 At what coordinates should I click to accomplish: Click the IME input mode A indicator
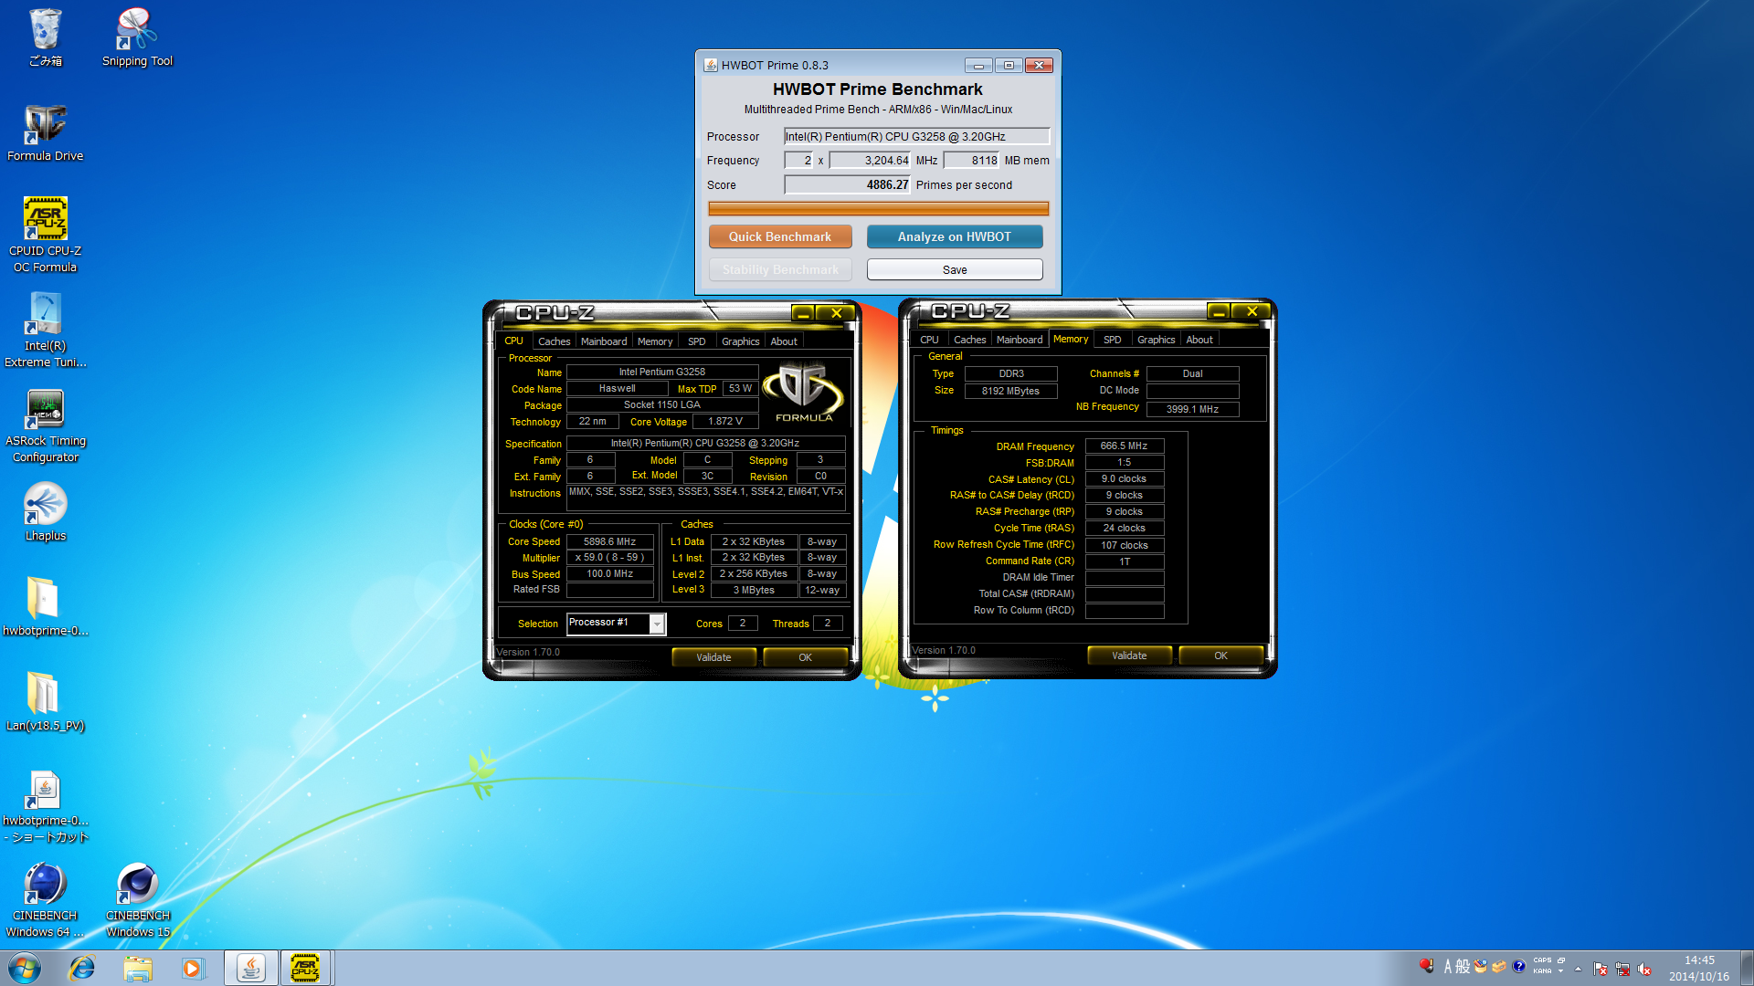[1447, 966]
